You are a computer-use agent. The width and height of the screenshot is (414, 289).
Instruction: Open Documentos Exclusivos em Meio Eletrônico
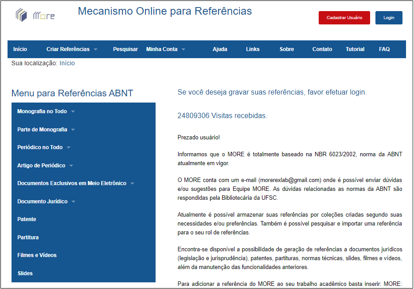(x=72, y=183)
